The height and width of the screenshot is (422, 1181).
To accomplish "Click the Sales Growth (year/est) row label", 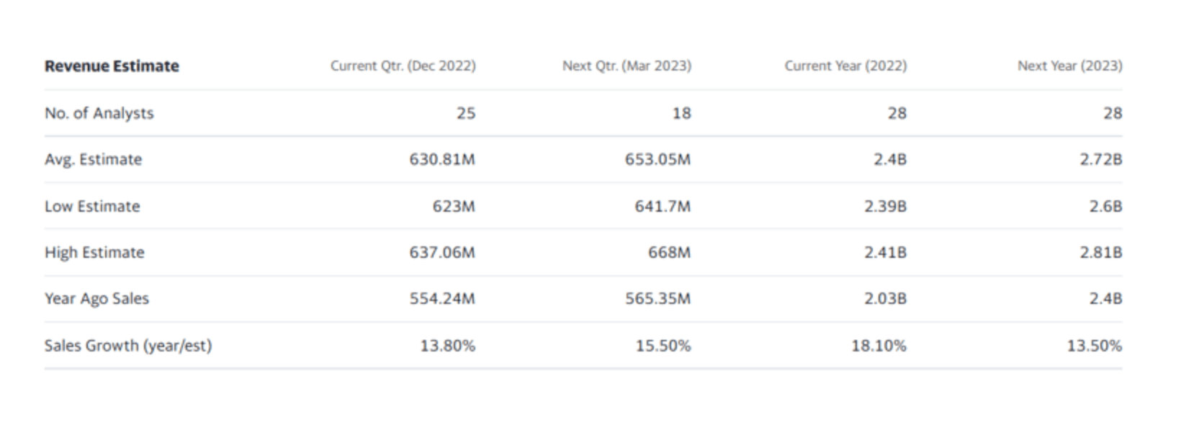I will [x=128, y=345].
